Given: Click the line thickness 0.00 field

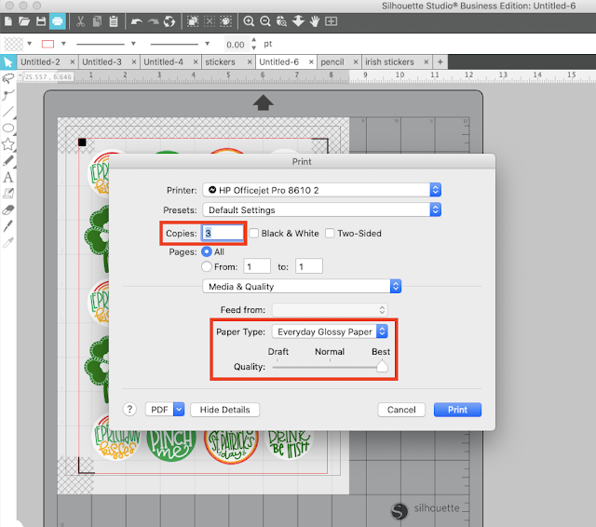Looking at the screenshot, I should (236, 45).
